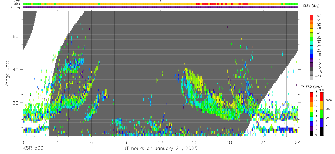This screenshot has width=335, height=154.
Task: Click the 'Noise' row label at top left
Action: pos(16,4)
